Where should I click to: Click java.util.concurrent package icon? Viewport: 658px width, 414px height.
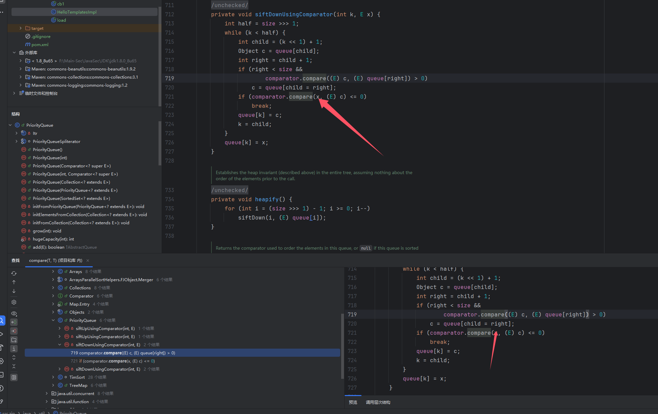[x=54, y=393]
